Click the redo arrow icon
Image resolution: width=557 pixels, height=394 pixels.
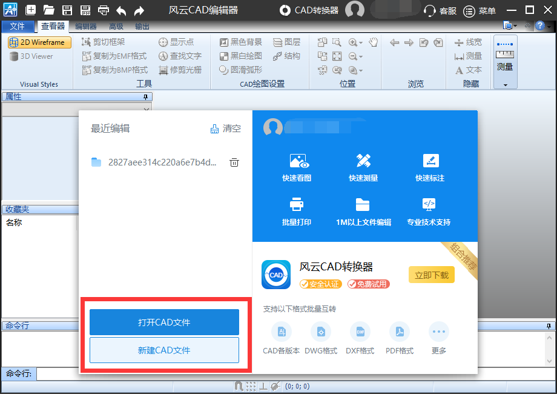click(x=139, y=11)
